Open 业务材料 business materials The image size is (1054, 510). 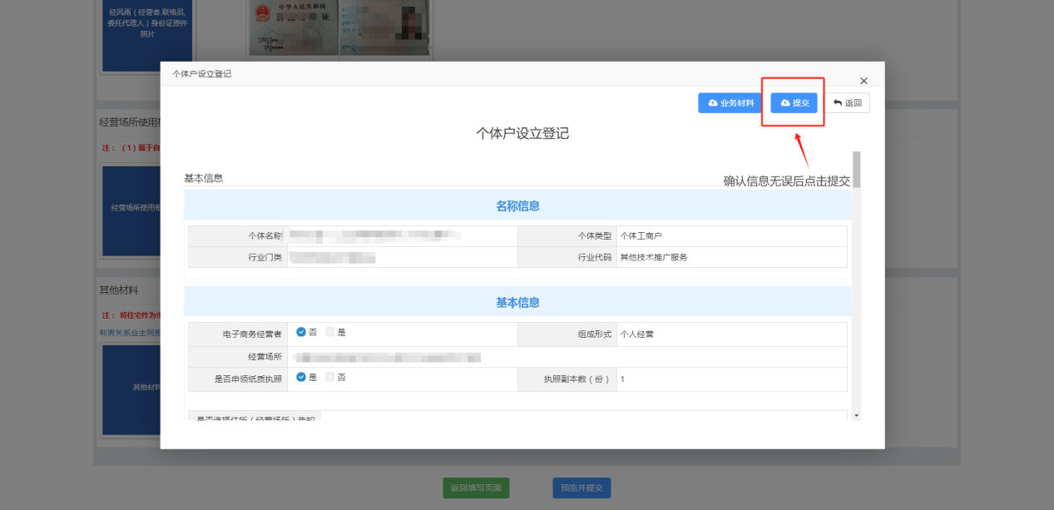point(730,102)
